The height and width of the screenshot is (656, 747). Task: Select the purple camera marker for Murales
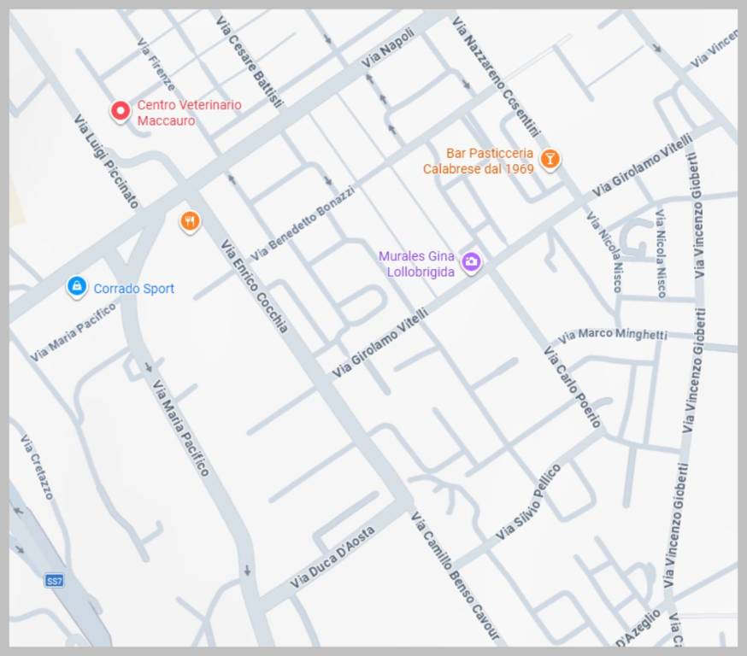[x=471, y=262]
